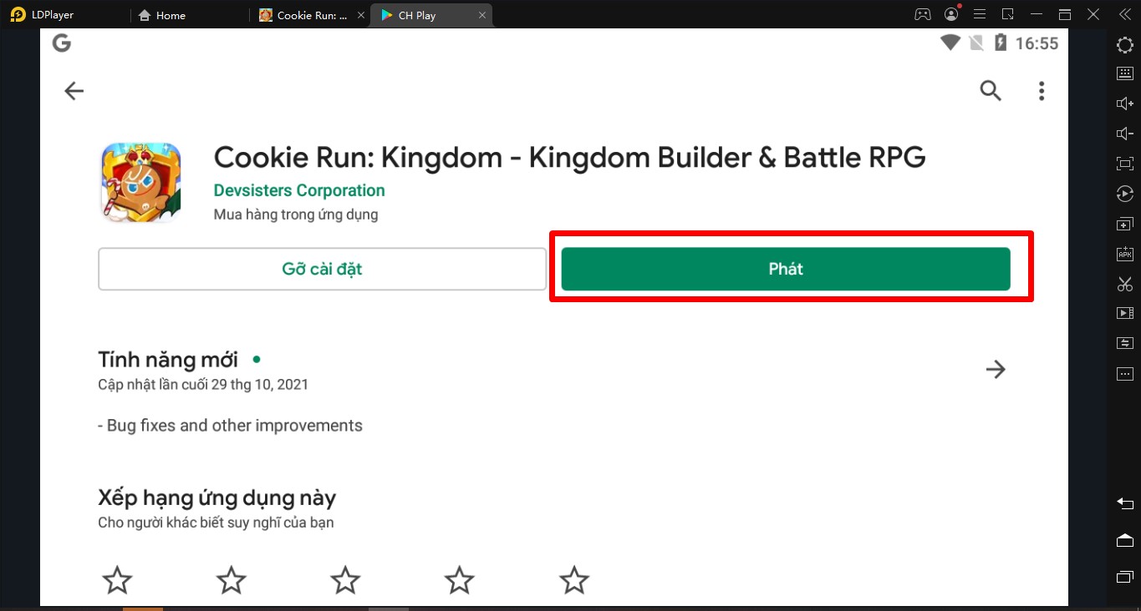
Task: Toggle fullscreen mode icon
Action: [1125, 164]
